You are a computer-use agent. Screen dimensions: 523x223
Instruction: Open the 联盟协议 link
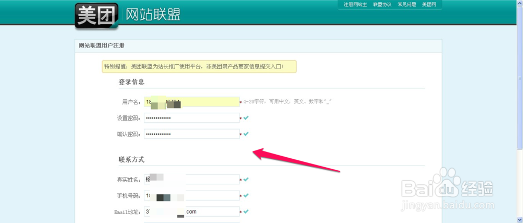[x=382, y=5]
